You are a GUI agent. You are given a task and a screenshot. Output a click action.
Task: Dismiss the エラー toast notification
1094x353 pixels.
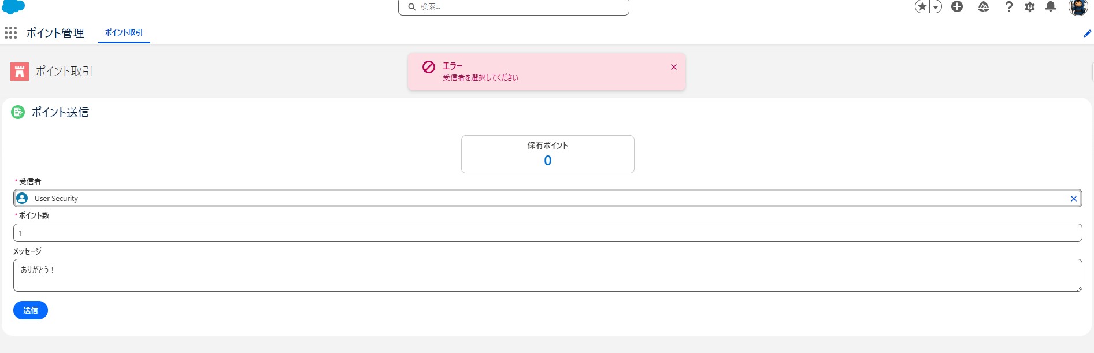tap(673, 67)
